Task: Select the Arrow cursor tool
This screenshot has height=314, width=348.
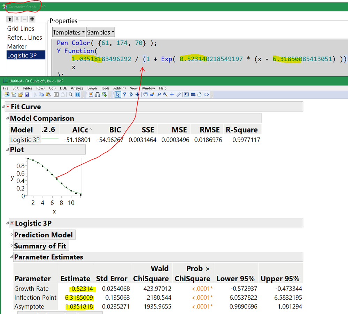Action: (117, 94)
